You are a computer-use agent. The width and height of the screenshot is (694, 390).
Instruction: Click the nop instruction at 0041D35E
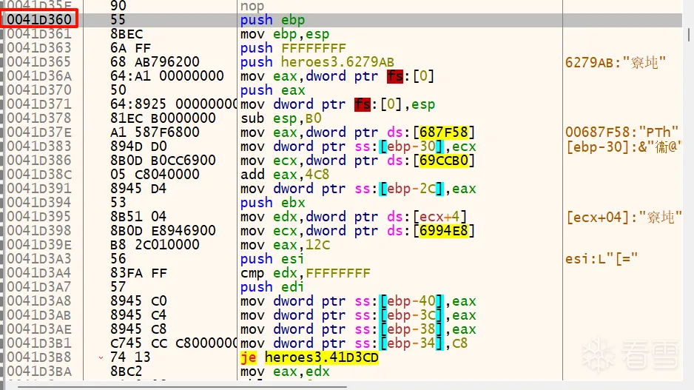point(252,6)
